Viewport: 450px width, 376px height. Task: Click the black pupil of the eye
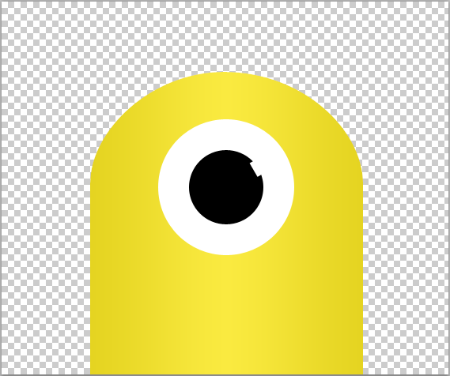point(226,187)
